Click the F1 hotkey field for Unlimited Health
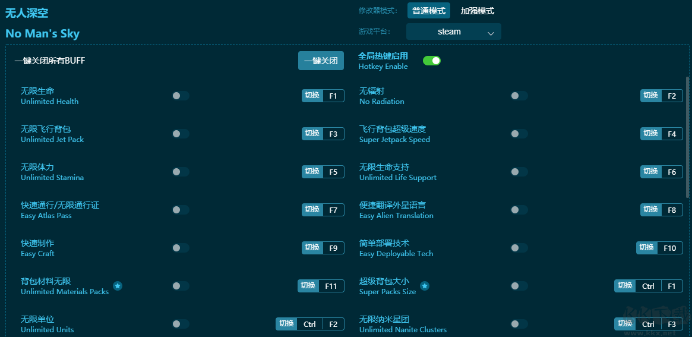 pos(333,96)
